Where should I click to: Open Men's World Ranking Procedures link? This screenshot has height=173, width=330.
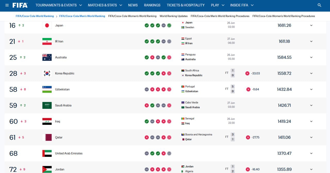(220, 16)
